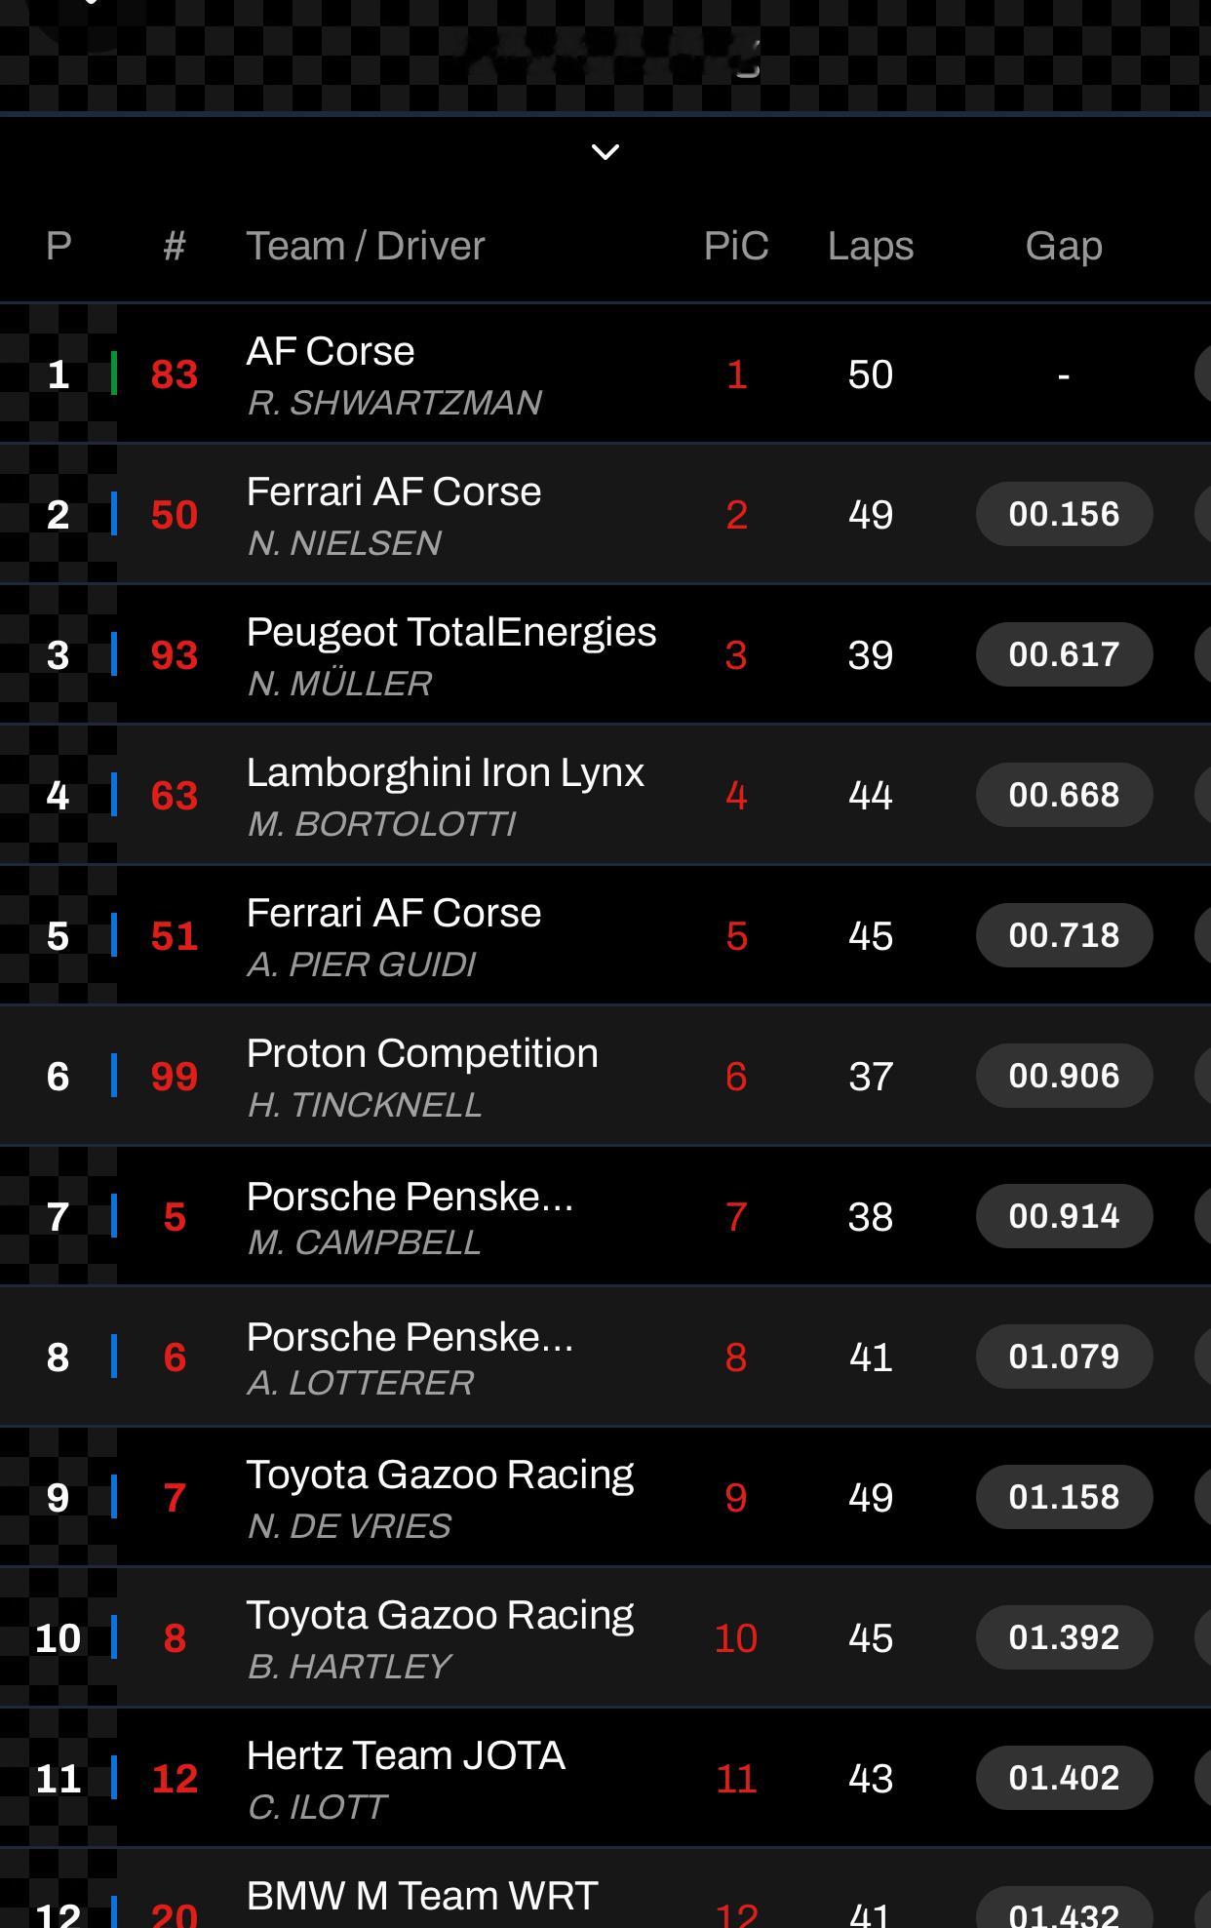Tap the 00.617 gap badge
The image size is (1211, 1928).
[1064, 654]
